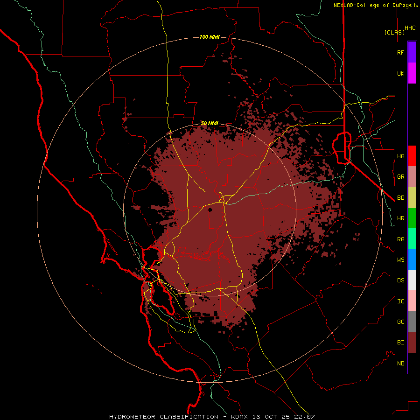Click the IC legend label
Viewport: 420px width, 420px height.
400,301
